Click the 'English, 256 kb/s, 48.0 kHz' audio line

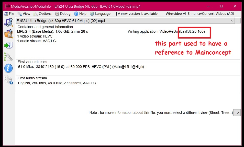tap(57, 83)
